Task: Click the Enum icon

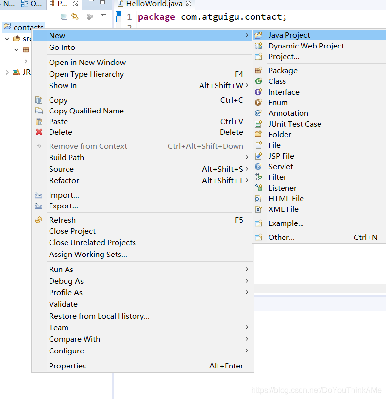Action: [x=258, y=103]
